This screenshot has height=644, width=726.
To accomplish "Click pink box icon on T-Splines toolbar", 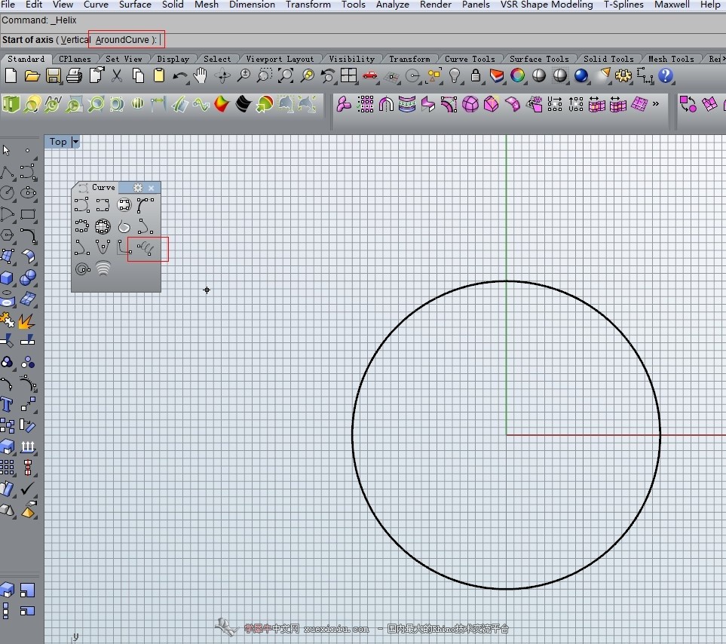I will coord(492,104).
